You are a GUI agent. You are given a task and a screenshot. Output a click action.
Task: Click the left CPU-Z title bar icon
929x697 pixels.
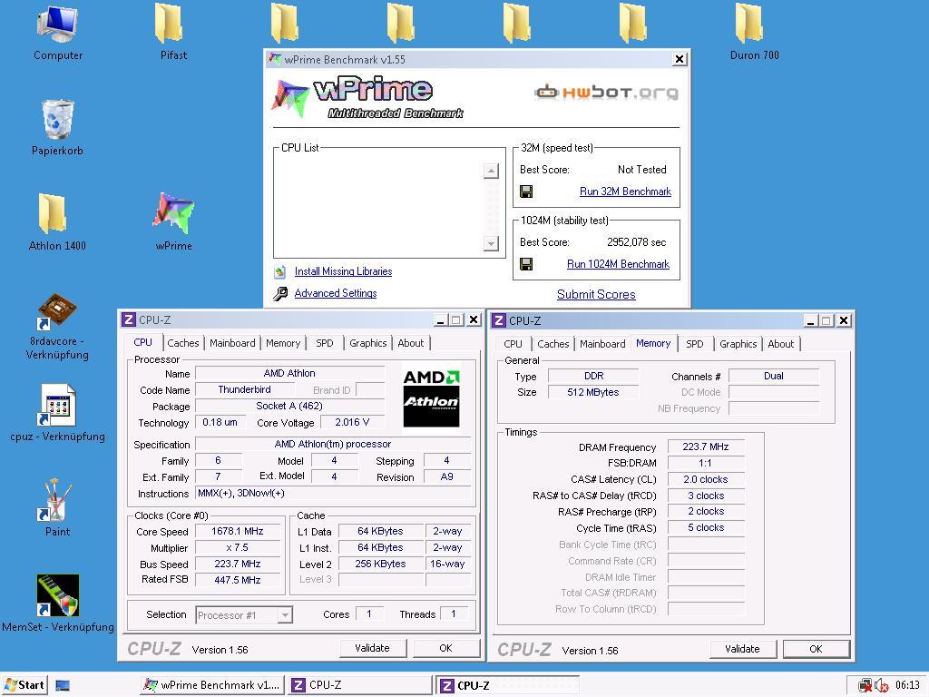click(129, 320)
